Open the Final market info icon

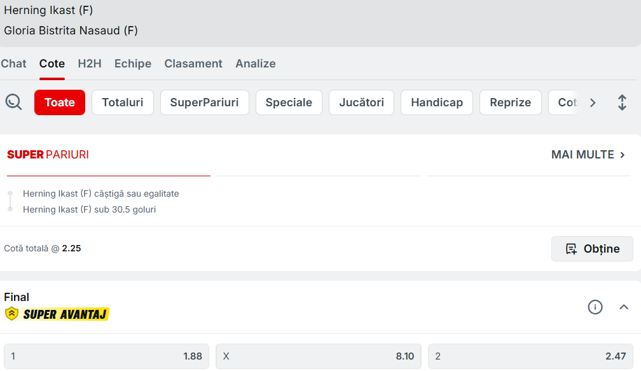pos(595,307)
